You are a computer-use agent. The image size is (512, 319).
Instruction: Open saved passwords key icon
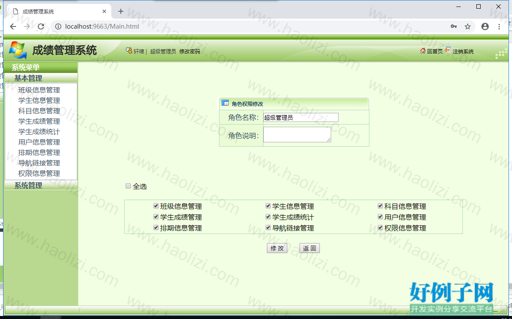454,26
